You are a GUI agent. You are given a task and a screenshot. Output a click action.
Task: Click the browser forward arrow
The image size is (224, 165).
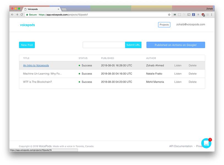(x=17, y=15)
